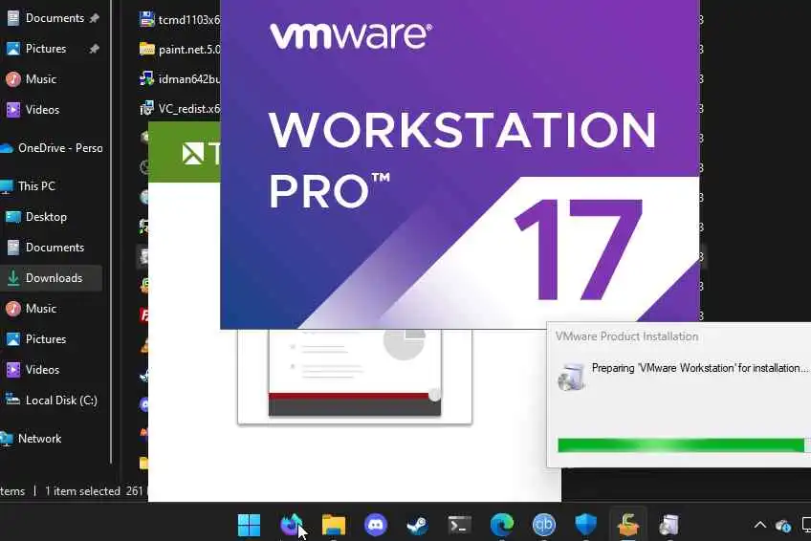This screenshot has height=541, width=811.
Task: Click the '1 item selected' status text
Action: [83, 491]
